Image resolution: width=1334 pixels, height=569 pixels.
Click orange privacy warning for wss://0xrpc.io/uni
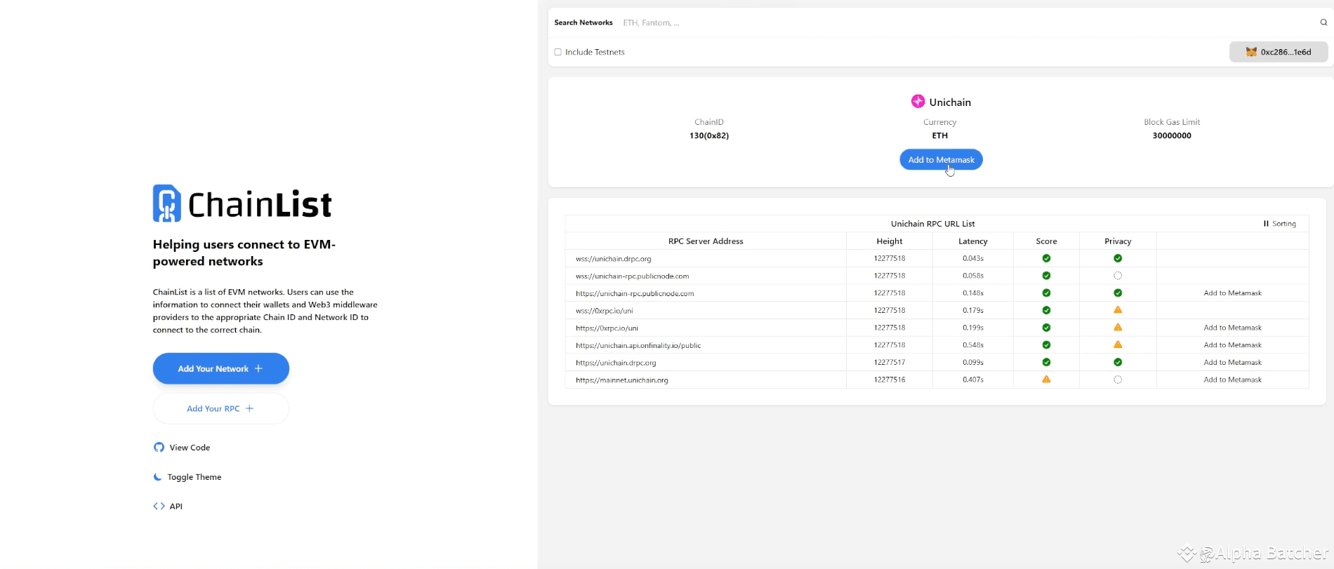[1118, 310]
